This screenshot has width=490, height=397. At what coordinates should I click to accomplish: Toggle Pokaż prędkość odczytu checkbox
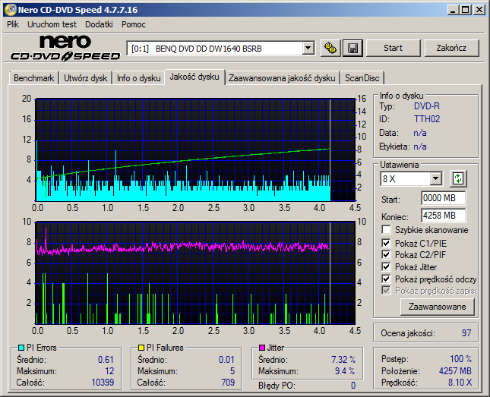pos(386,279)
